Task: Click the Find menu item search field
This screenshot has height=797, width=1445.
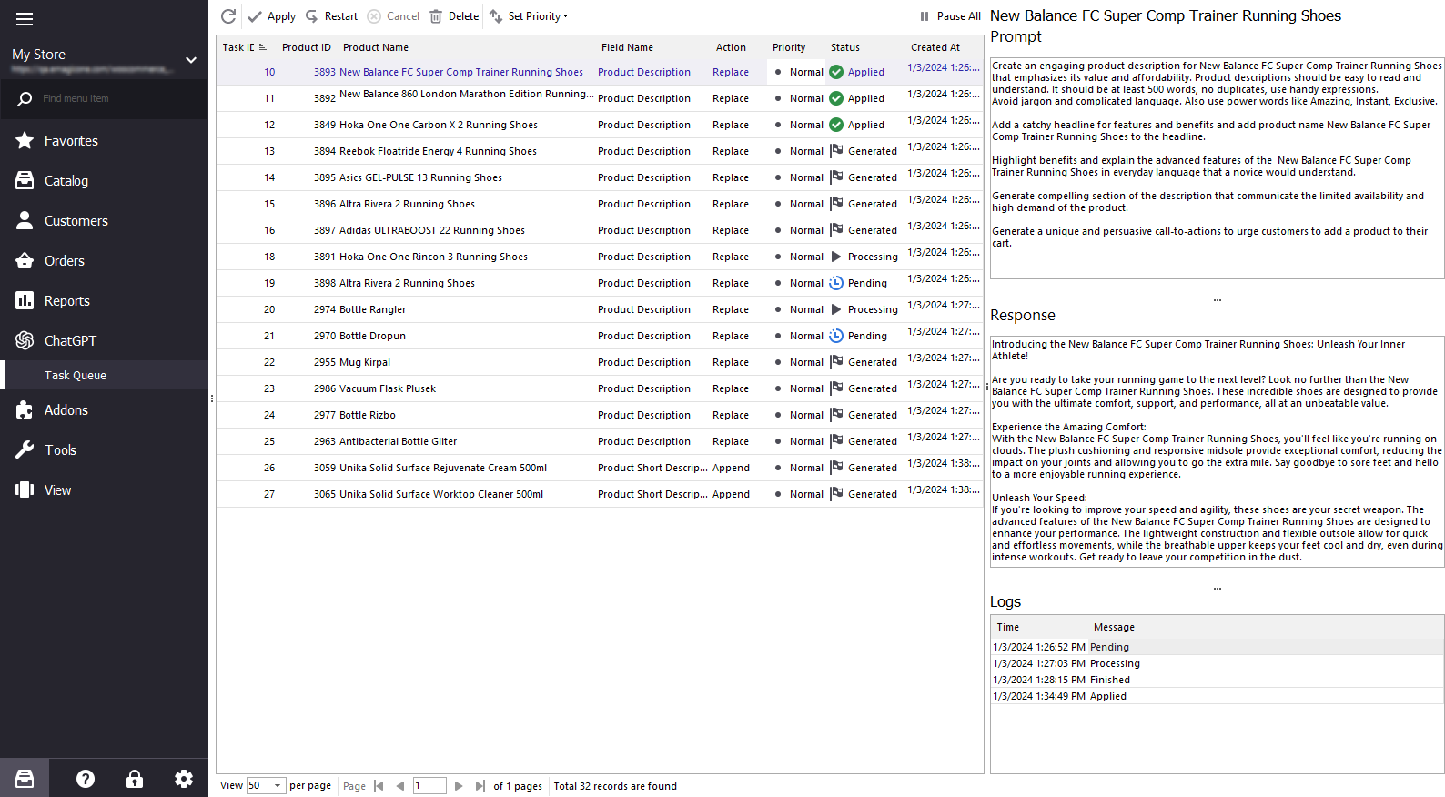Action: point(109,98)
